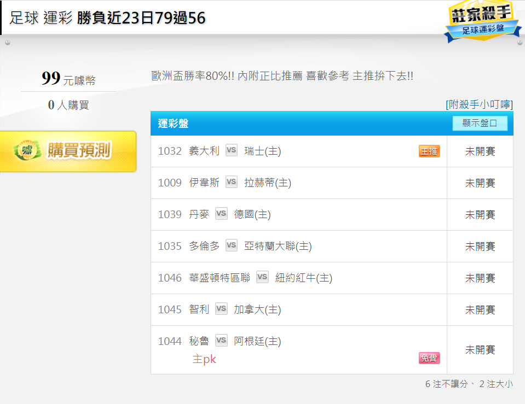Screen dimensions: 525x404
Task: Click 未開賽 status for match 1032
Action: pos(480,151)
